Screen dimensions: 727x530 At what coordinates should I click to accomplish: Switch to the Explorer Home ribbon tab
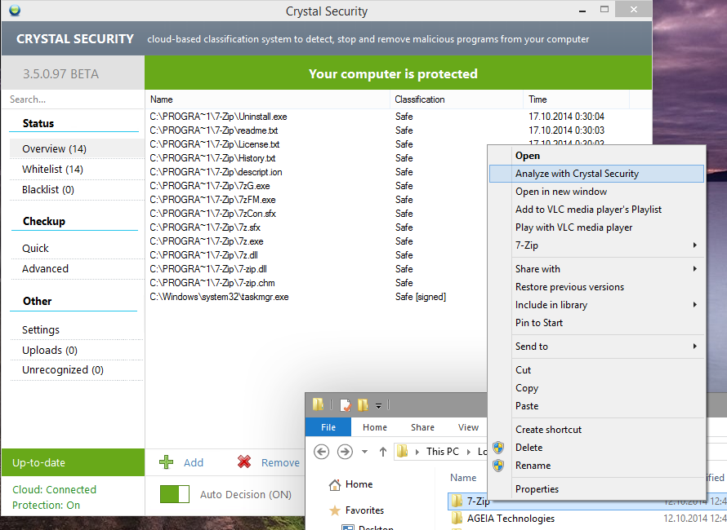click(x=375, y=427)
